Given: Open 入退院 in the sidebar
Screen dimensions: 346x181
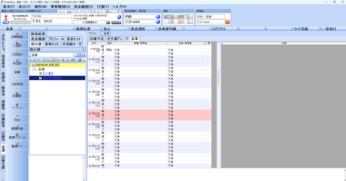Looking at the screenshot, I should [x=17, y=44].
